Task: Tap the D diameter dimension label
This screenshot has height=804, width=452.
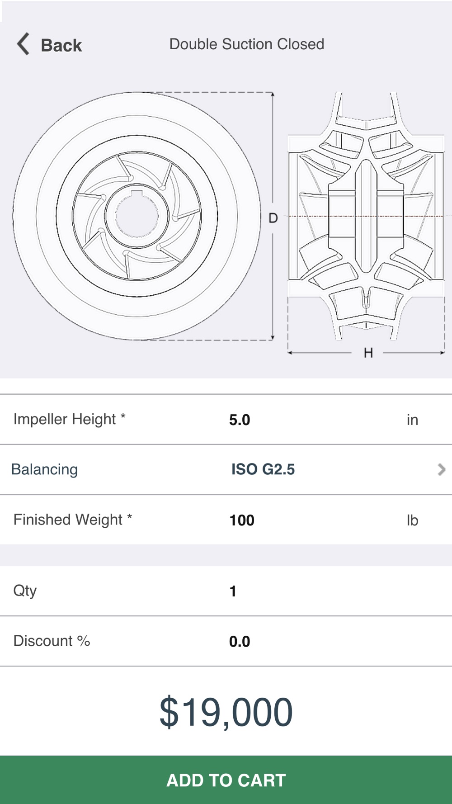Action: [x=273, y=218]
